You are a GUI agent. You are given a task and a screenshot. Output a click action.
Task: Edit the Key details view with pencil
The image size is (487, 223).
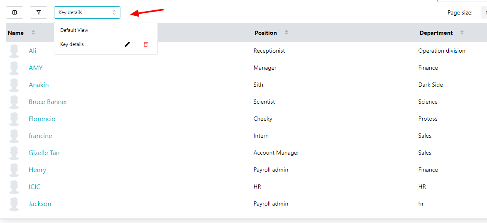pyautogui.click(x=127, y=44)
